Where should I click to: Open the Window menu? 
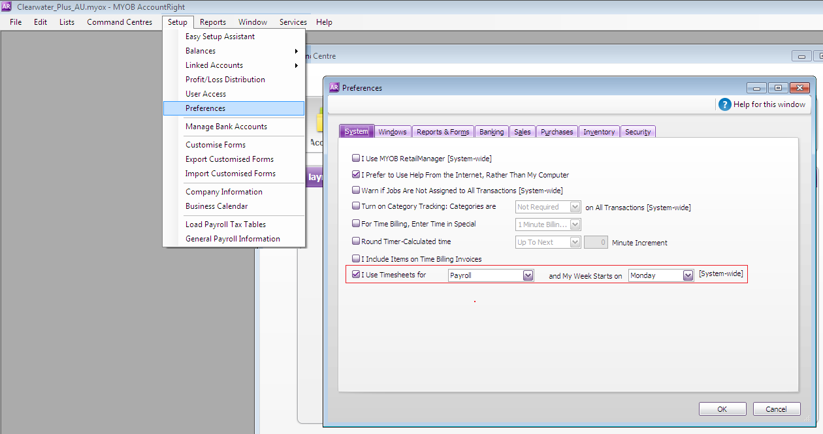253,22
